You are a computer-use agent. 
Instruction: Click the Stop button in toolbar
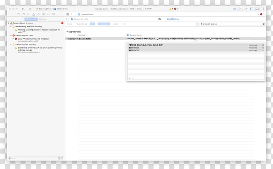tap(30, 9)
